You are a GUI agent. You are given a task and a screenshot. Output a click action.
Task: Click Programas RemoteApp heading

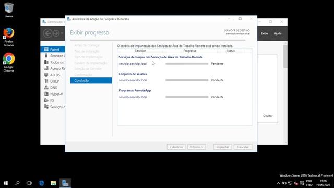pyautogui.click(x=135, y=90)
